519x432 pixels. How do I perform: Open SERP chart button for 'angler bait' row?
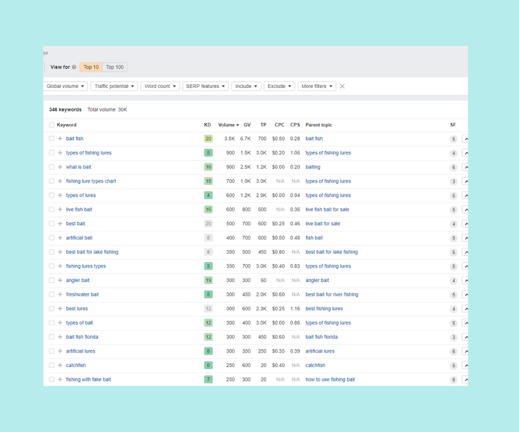[465, 281]
